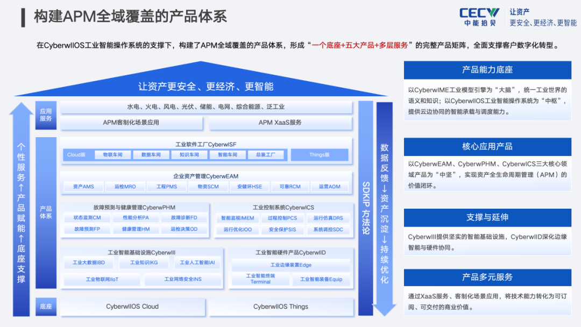
Task: Click the 个性服务←产品赋能 upward arrow
Action: (x=21, y=209)
